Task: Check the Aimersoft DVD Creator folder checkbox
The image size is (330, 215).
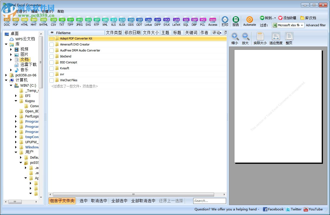Action: tap(52, 44)
